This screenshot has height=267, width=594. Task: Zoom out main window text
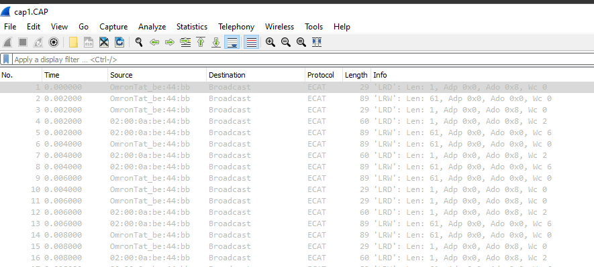286,42
